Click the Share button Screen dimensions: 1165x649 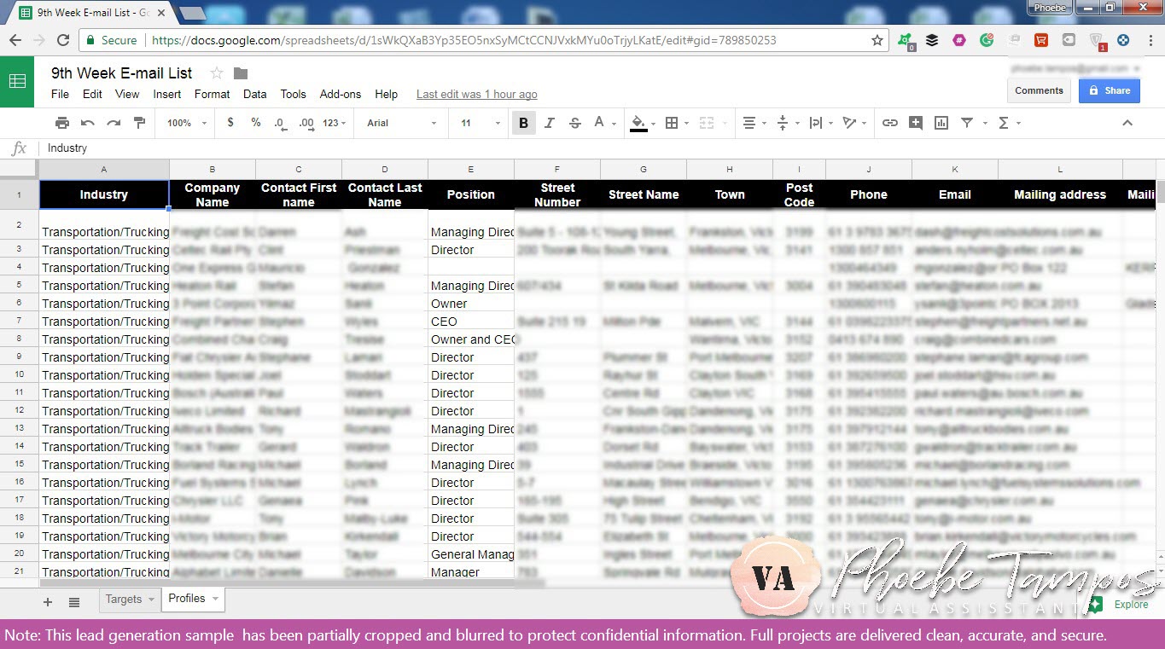click(1109, 90)
